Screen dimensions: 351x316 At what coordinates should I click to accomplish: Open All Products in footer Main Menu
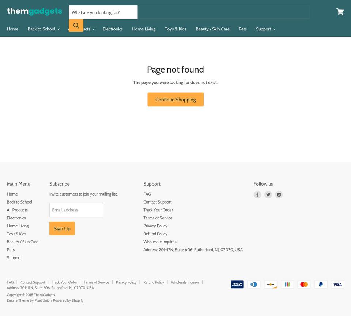17,210
